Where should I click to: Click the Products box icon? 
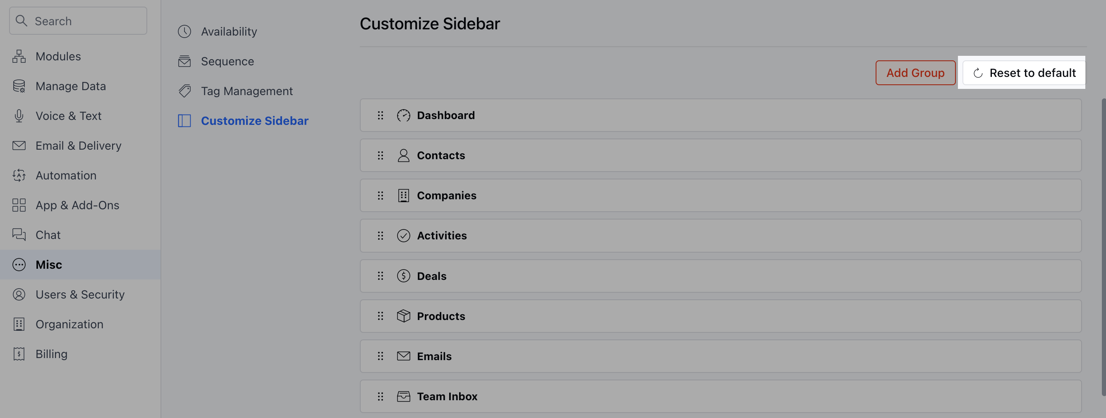403,316
